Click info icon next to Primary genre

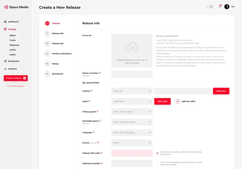tap(97, 111)
